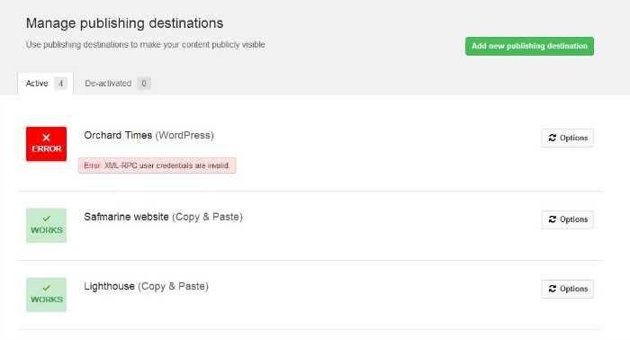The height and width of the screenshot is (340, 630).
Task: Open Options dropdown for Safmarine website
Action: [567, 219]
